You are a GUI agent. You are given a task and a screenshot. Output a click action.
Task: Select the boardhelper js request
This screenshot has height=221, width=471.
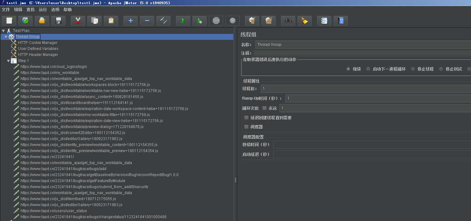(77, 103)
